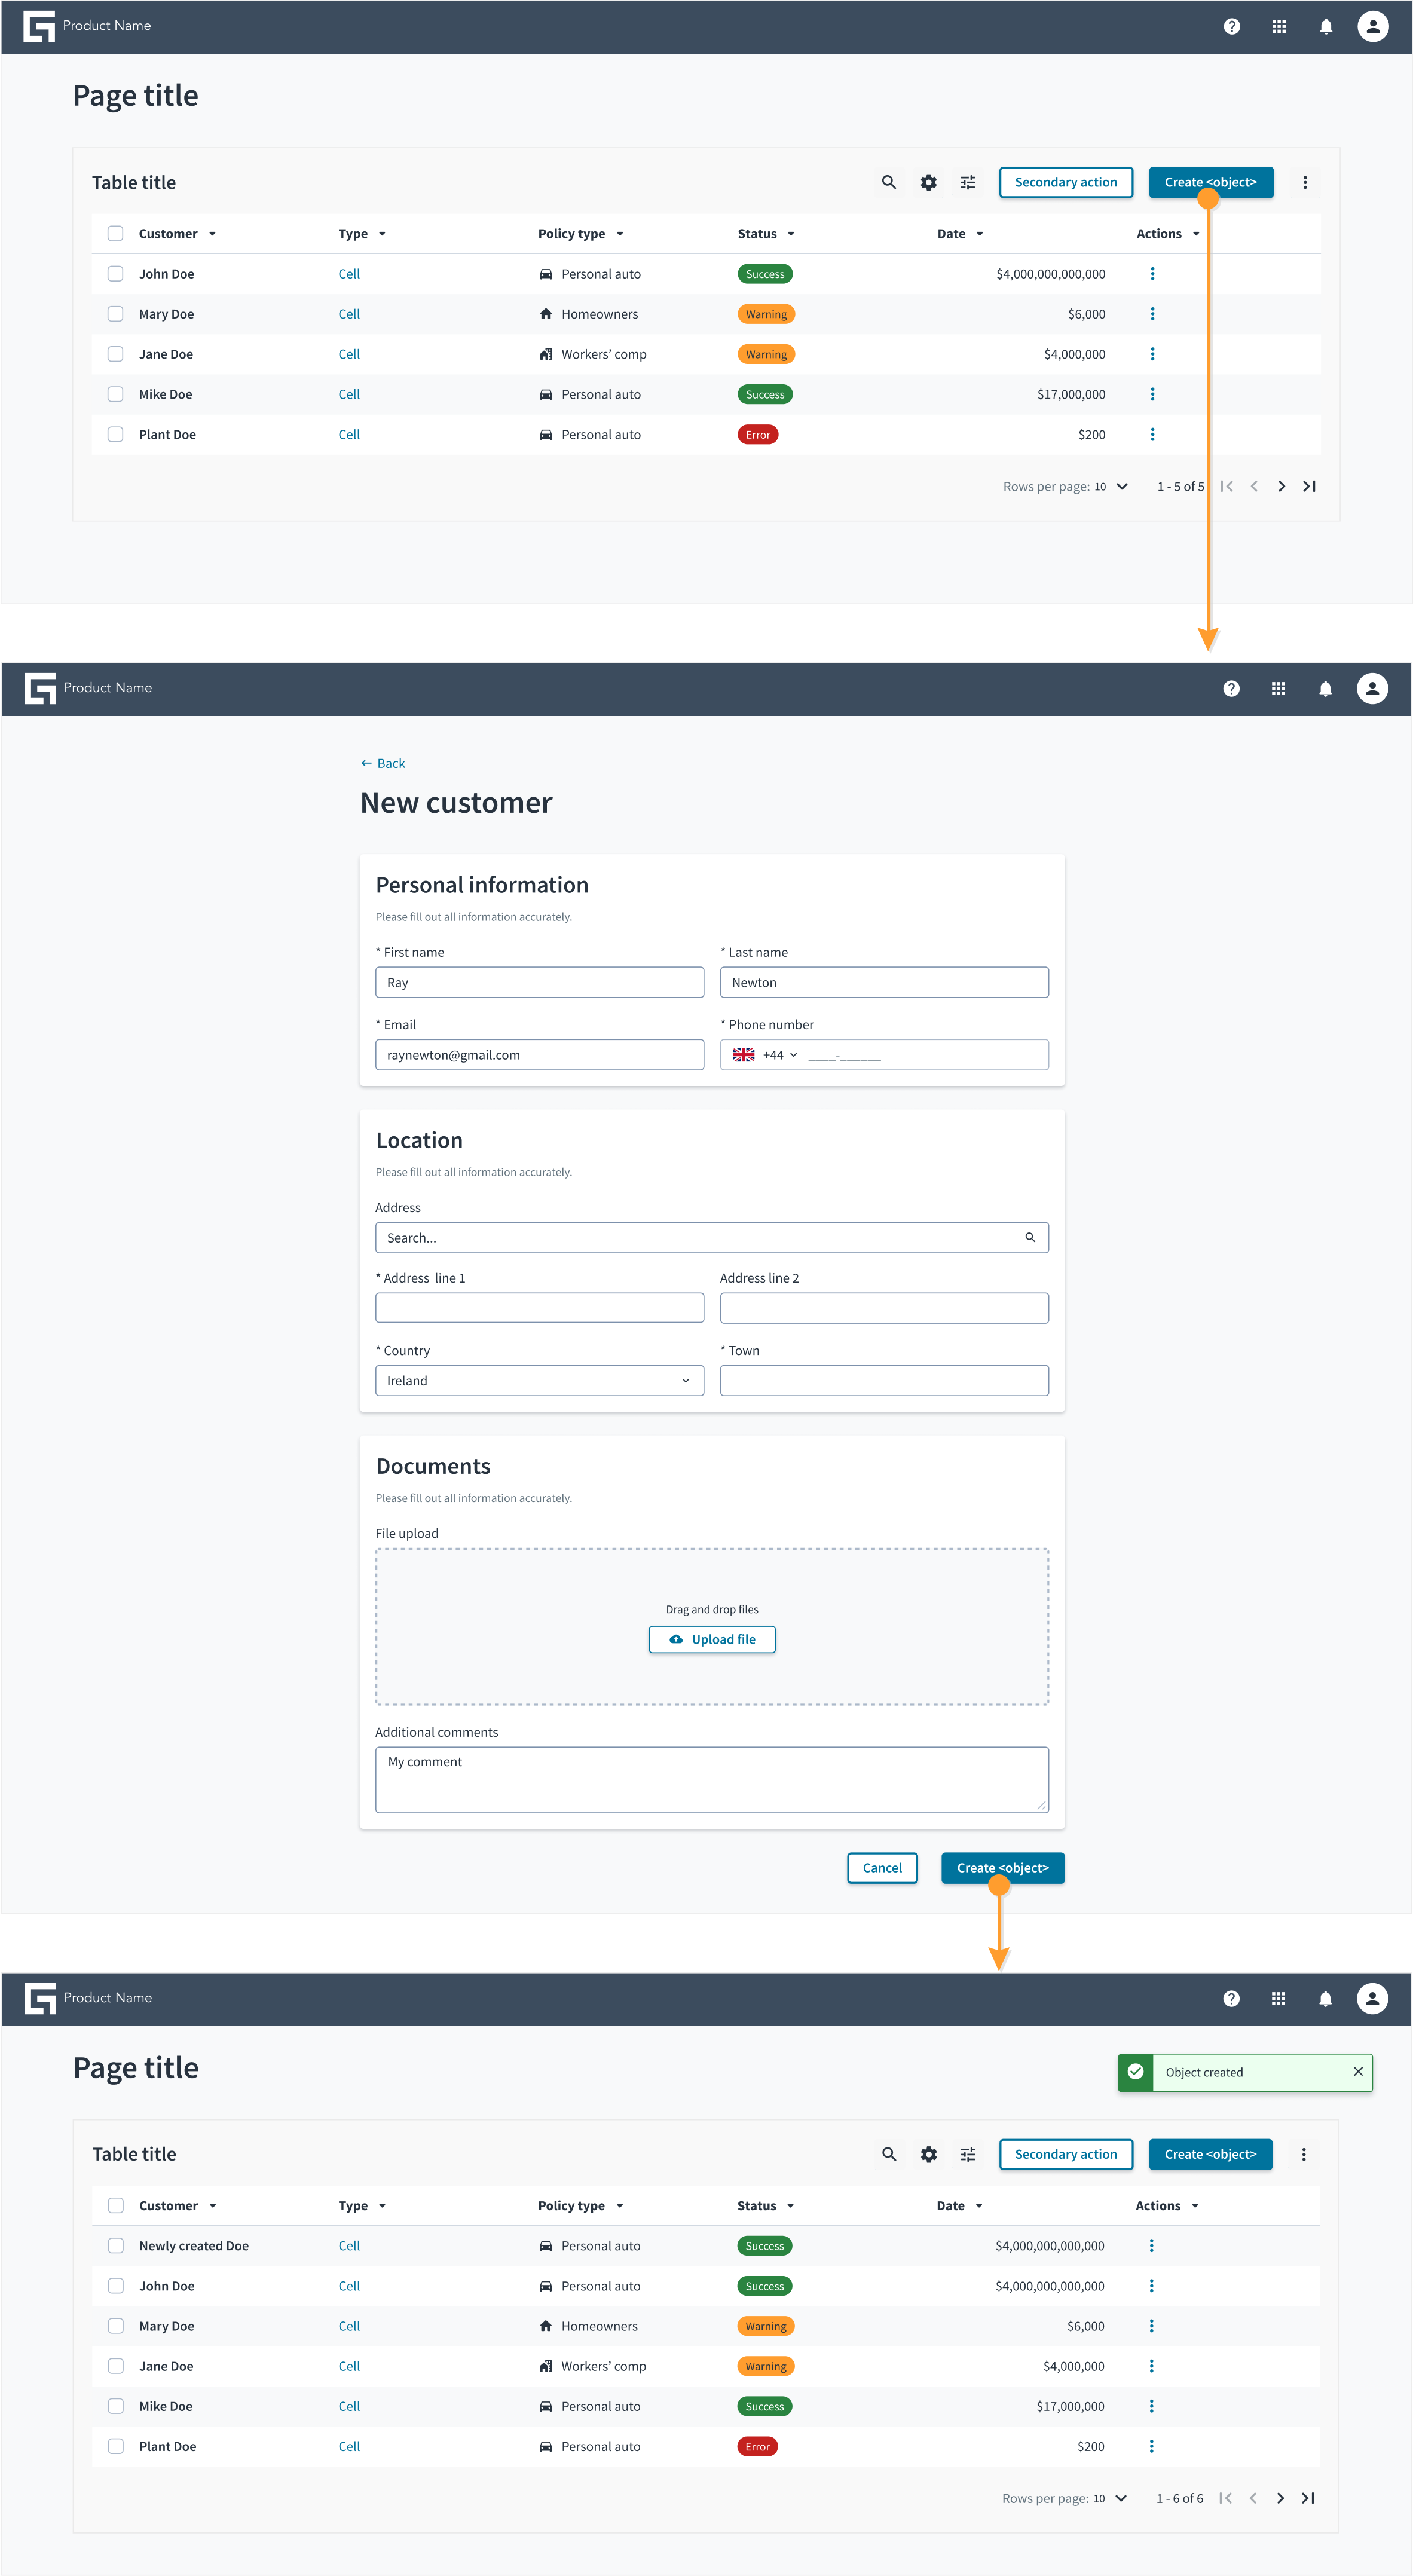Open the apps grid in the top header
1413x2576 pixels.
1278,27
